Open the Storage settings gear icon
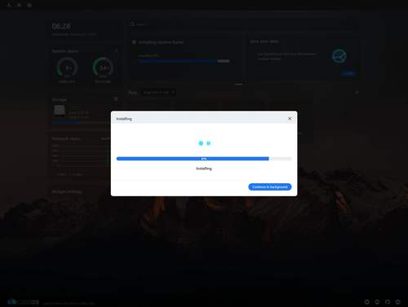408x307 pixels. (x=116, y=99)
